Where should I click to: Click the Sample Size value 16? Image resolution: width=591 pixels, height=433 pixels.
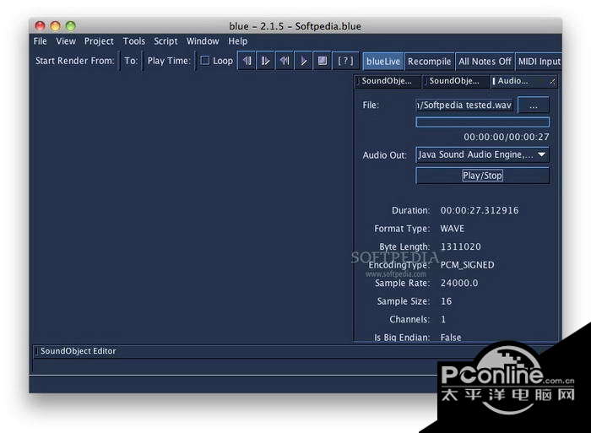click(x=446, y=301)
